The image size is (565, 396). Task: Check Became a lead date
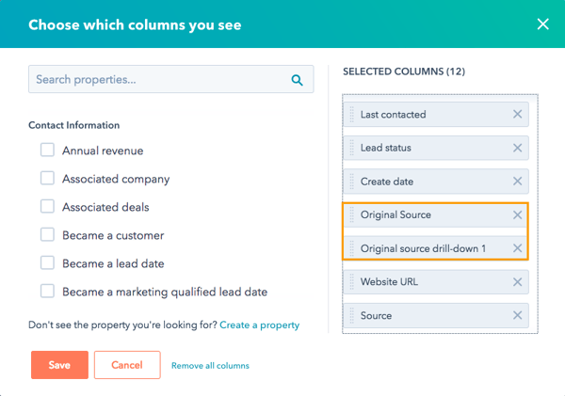click(47, 263)
